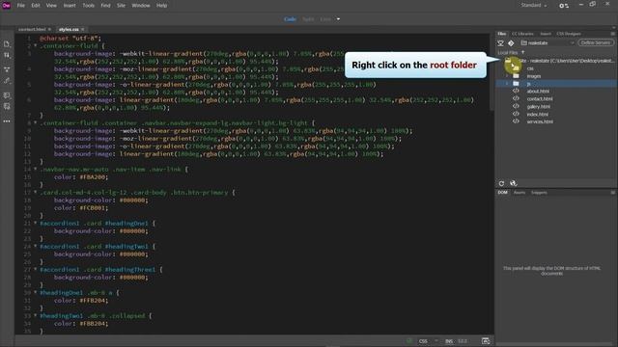Click the Refresh icon in Files panel
Image resolution: width=618 pixels, height=347 pixels.
pos(501,183)
